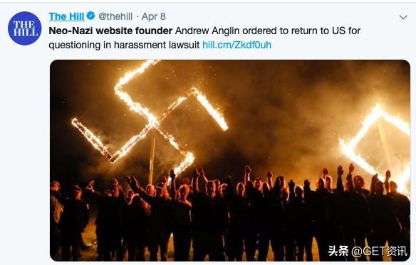Click the 头条 @GET资讯 watermark
416x265 pixels.
tap(368, 251)
